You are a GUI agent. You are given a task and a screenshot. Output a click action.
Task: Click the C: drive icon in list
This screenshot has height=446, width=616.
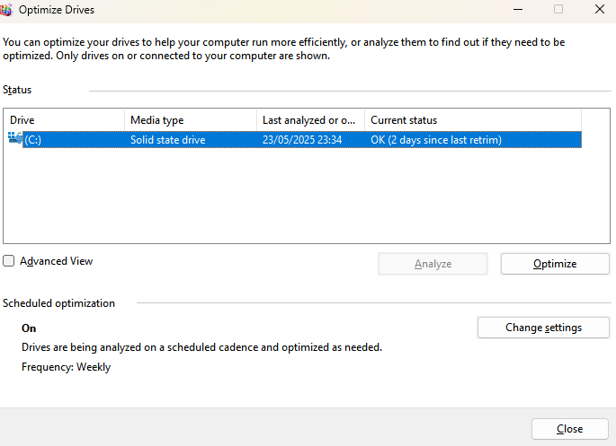[x=15, y=138]
